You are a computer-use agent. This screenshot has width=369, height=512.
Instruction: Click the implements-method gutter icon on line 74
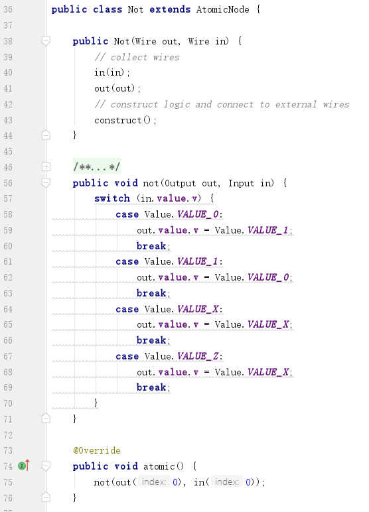coord(23,466)
